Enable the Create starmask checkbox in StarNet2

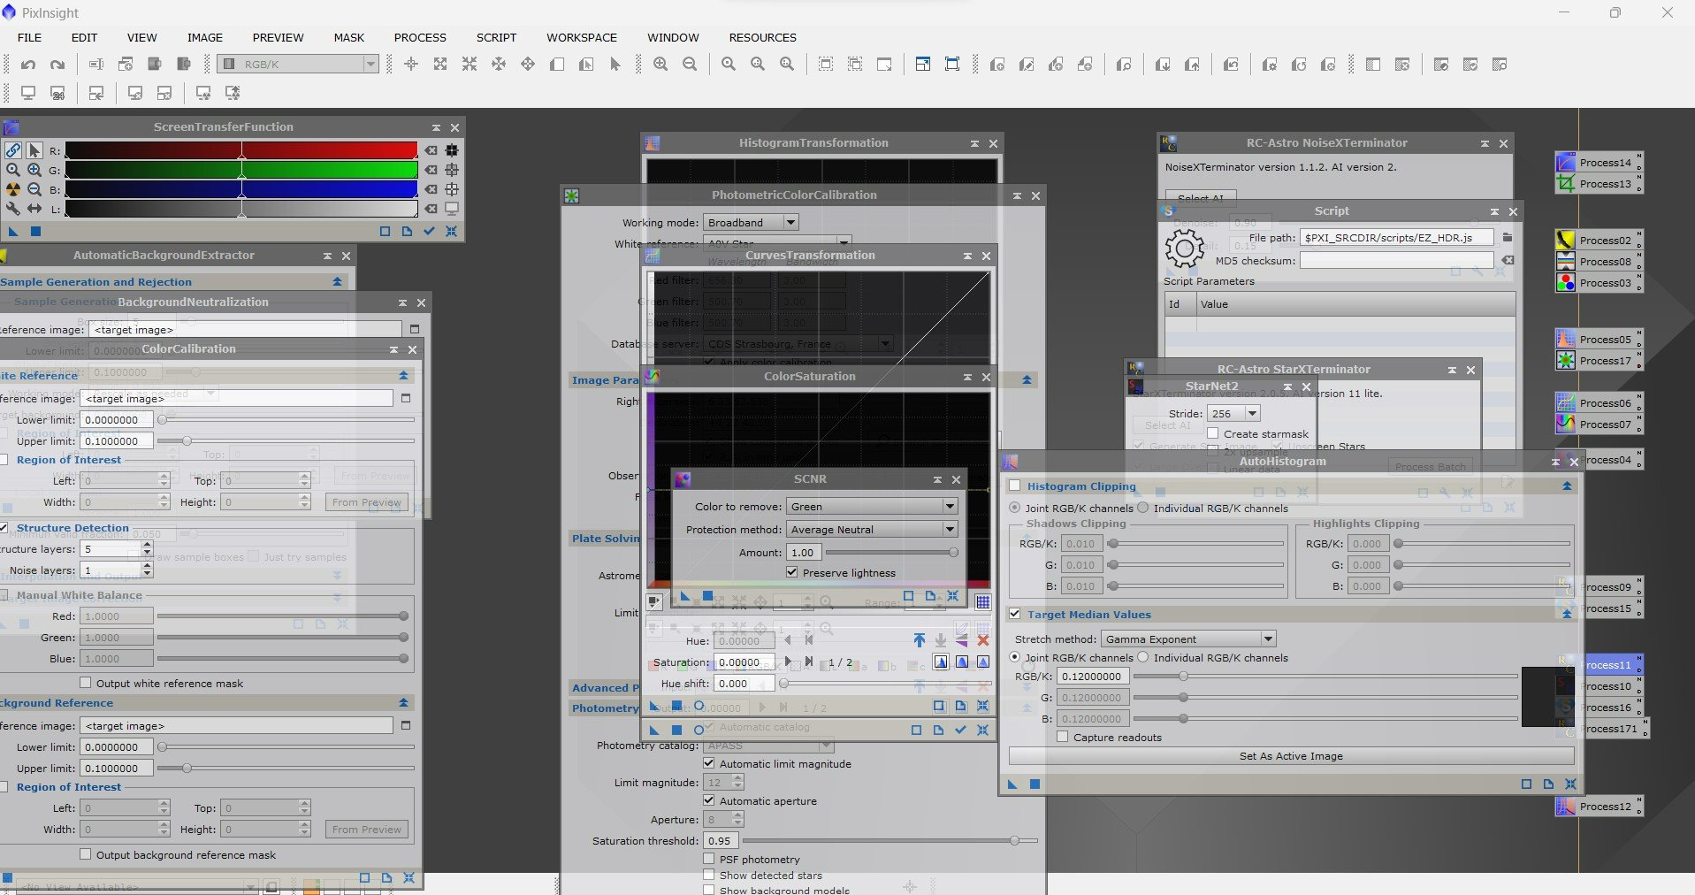pyautogui.click(x=1213, y=434)
